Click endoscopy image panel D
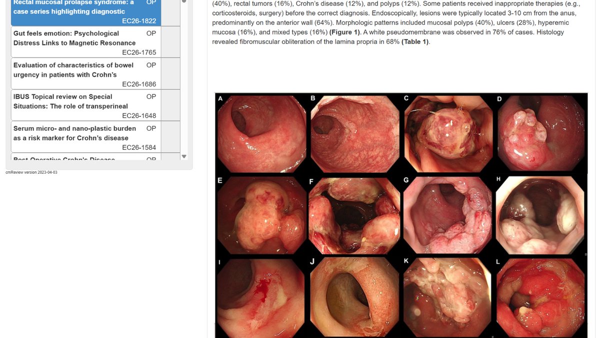Screen dimensions: 600x338 [540, 133]
